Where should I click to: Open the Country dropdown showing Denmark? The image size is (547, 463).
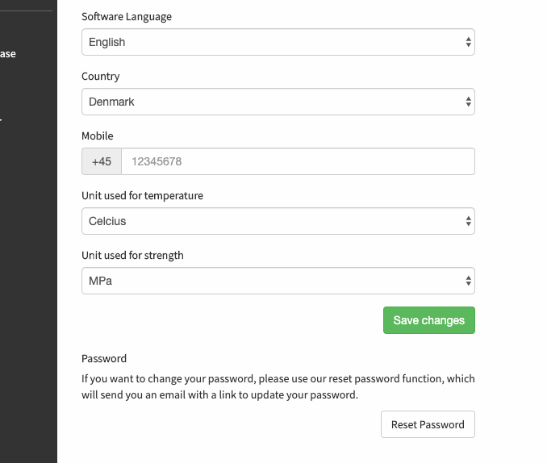click(278, 102)
